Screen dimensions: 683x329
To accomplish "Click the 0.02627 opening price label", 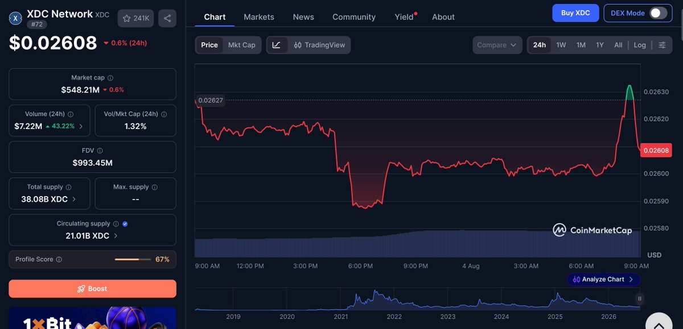I will point(211,100).
